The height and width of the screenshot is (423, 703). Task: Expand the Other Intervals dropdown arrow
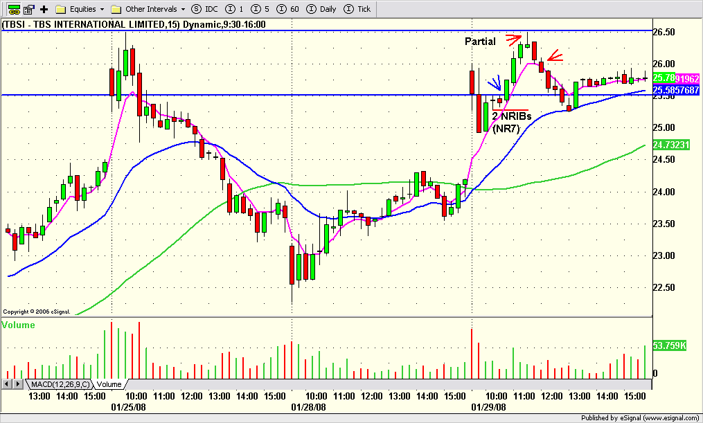(184, 10)
